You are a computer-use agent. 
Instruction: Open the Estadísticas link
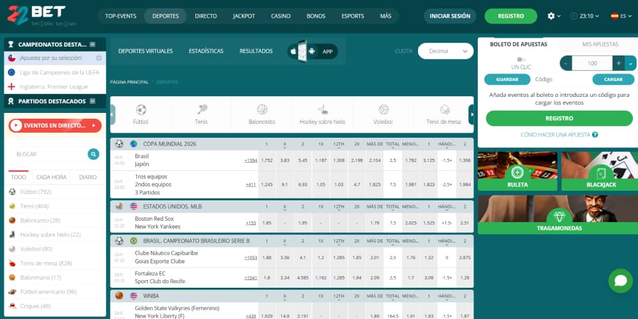(x=206, y=51)
